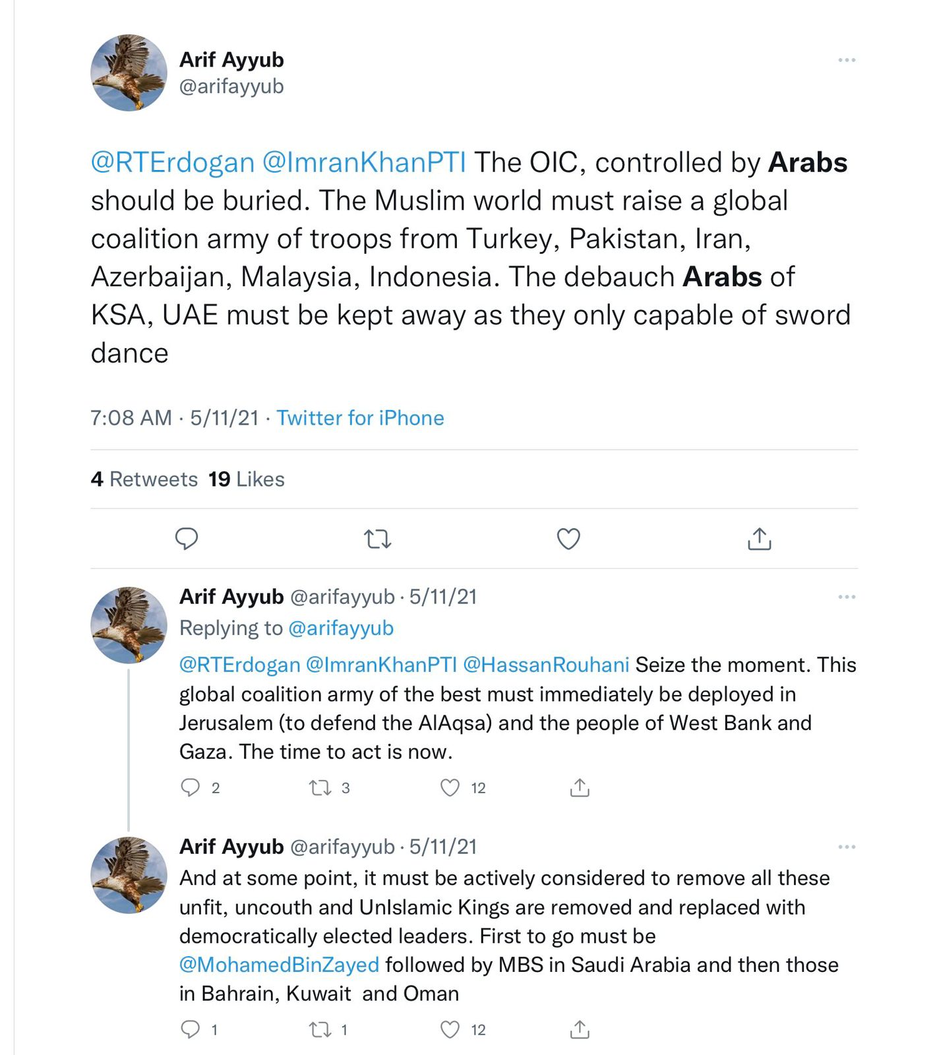Reply to the 'Seize the moment' tweet
This screenshot has height=1055, width=935.
point(191,787)
